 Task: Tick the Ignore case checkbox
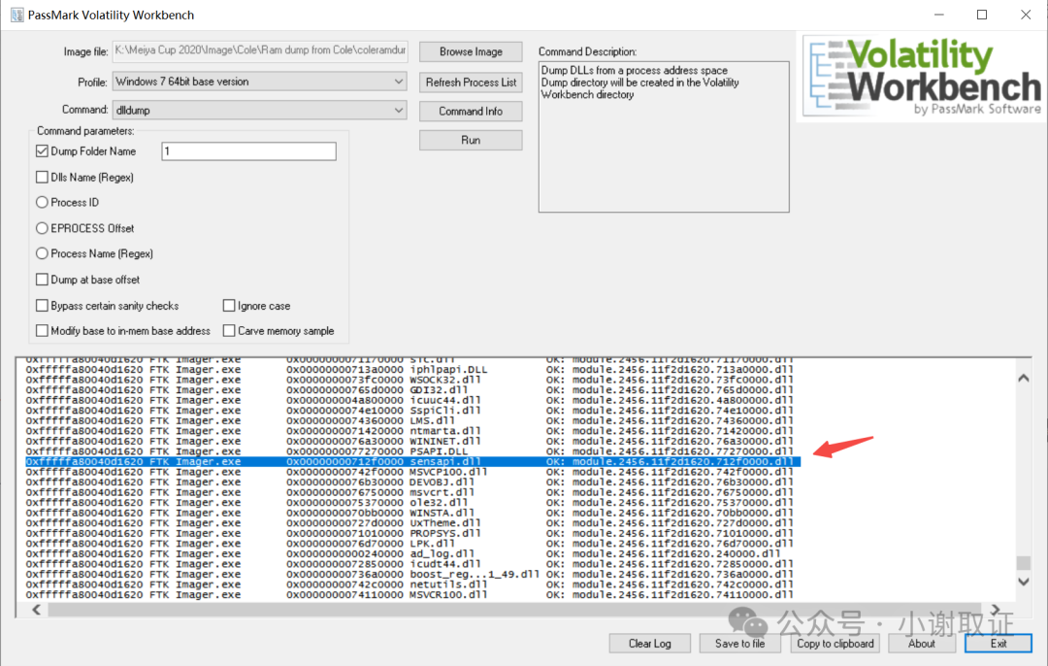tap(229, 306)
